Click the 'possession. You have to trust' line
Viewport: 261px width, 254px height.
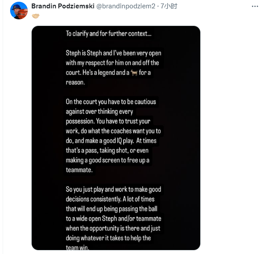coord(108,121)
